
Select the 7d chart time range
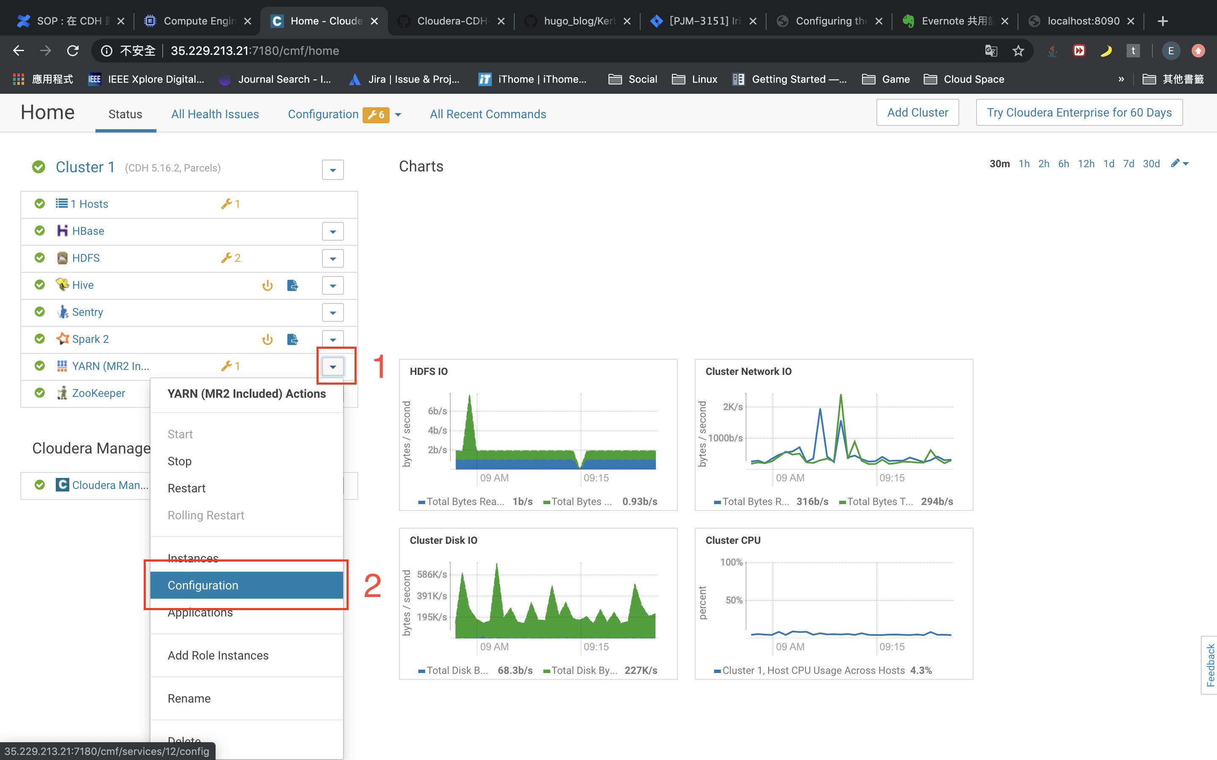(1129, 164)
